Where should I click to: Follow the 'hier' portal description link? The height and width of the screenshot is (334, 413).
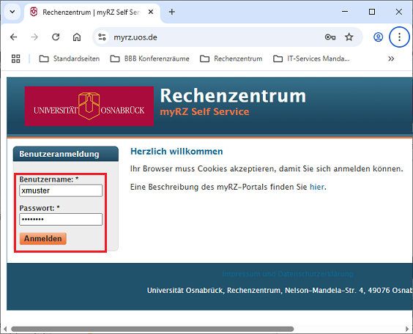[317, 187]
